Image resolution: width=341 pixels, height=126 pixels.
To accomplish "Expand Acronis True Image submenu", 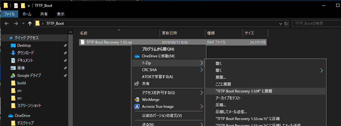I will [x=168, y=107].
